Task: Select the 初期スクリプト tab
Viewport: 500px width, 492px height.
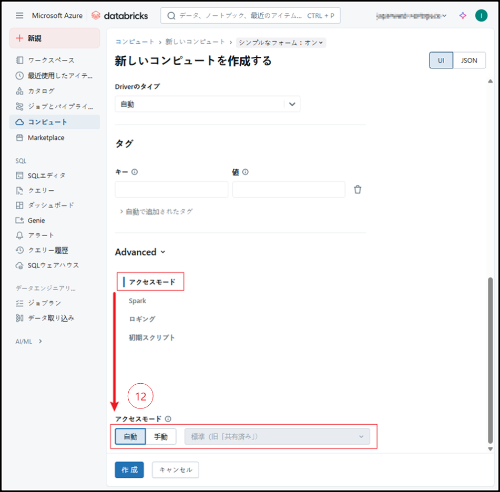Action: point(152,337)
